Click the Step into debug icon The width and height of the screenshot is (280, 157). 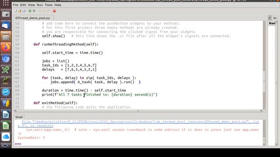[x=44, y=11]
